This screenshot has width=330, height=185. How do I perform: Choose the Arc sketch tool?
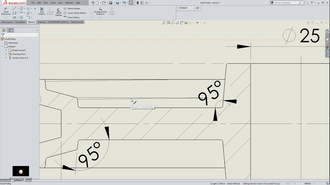(x=21, y=13)
